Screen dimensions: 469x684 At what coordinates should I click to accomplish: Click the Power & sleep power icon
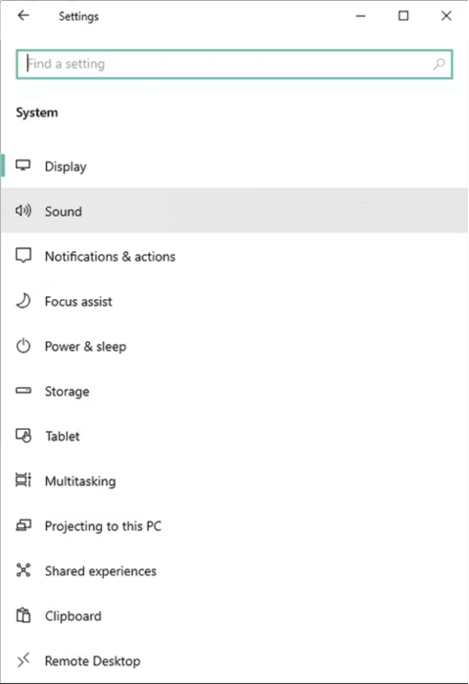click(x=23, y=346)
